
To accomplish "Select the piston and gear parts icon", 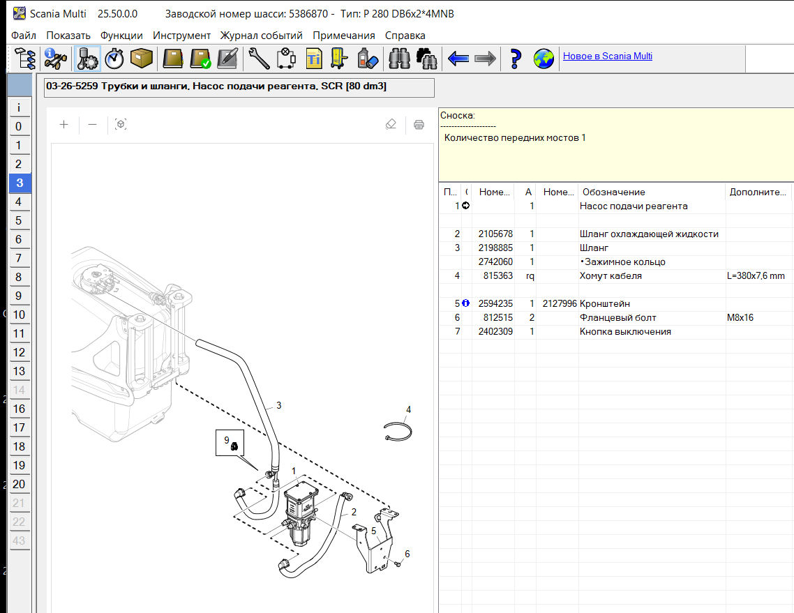I will (87, 58).
